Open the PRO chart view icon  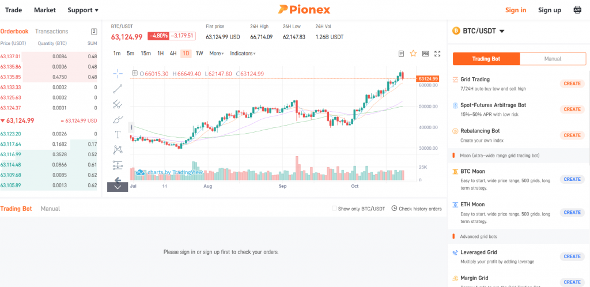tap(426, 54)
